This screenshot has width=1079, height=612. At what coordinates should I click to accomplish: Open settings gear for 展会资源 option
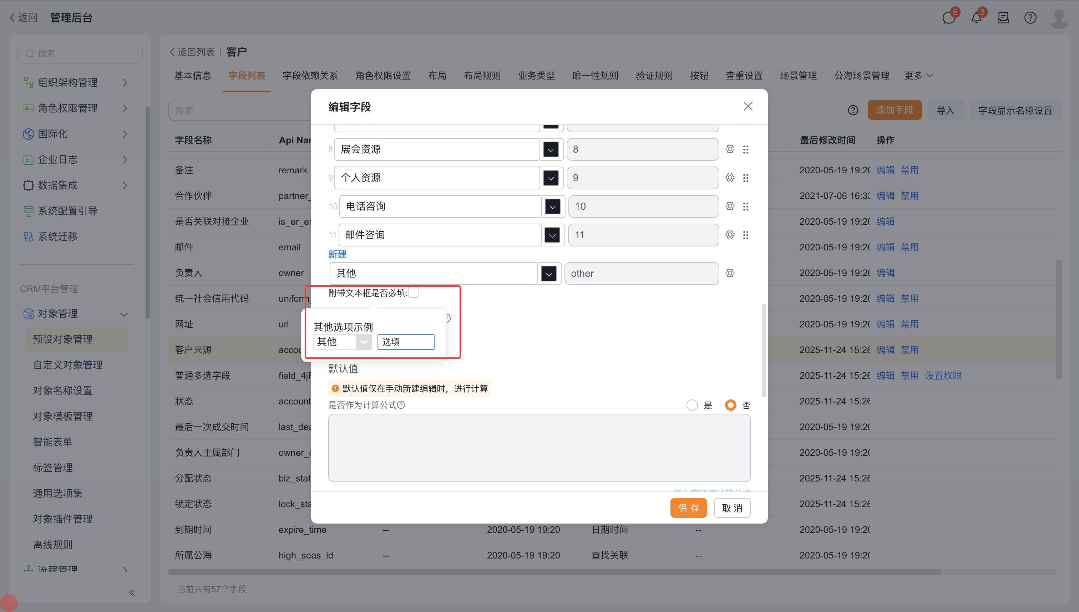tap(730, 149)
